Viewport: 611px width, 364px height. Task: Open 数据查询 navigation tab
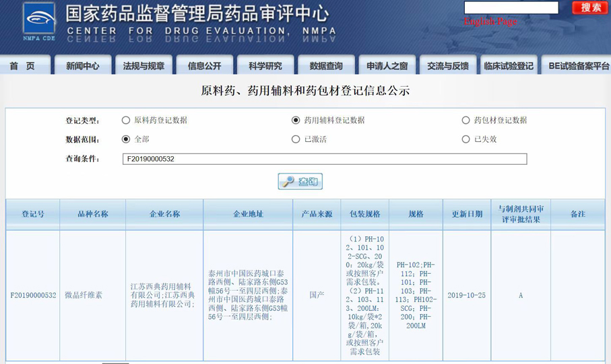(326, 66)
